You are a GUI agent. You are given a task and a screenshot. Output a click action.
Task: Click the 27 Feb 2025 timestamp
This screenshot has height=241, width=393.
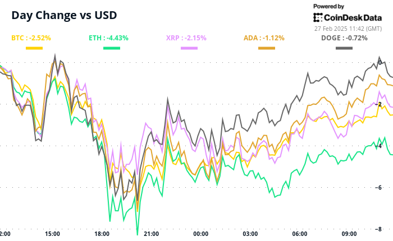click(348, 27)
